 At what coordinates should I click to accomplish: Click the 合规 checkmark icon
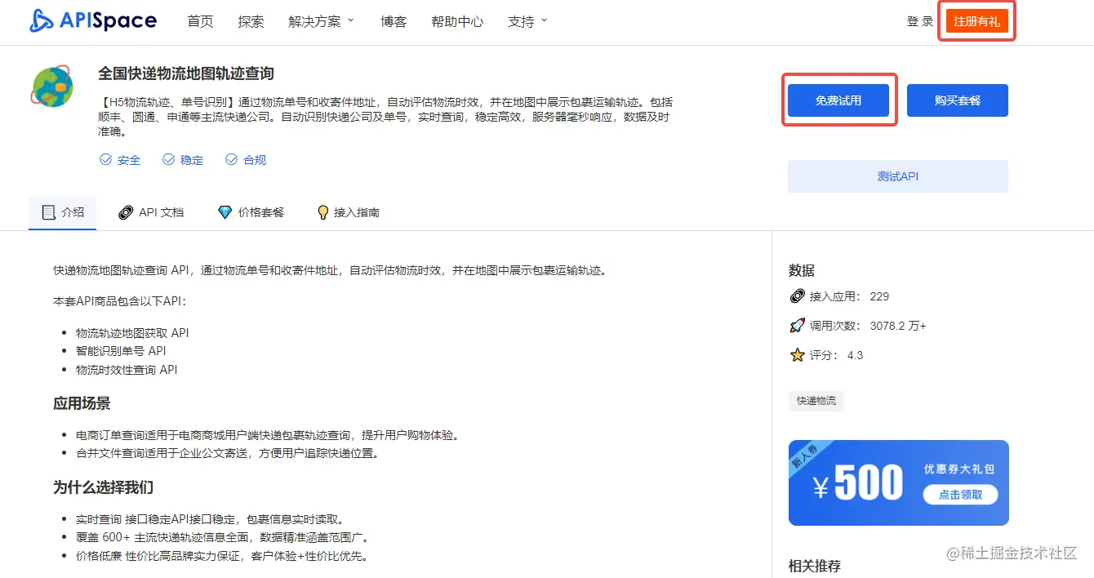[231, 160]
